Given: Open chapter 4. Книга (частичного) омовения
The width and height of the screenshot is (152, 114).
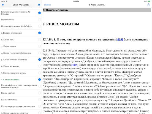Looking at the screenshot, I should 16,53.
